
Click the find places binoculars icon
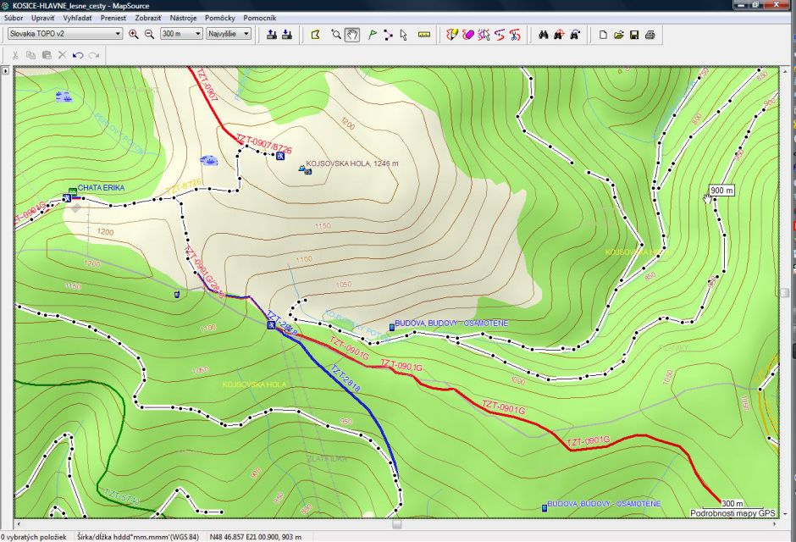click(544, 35)
